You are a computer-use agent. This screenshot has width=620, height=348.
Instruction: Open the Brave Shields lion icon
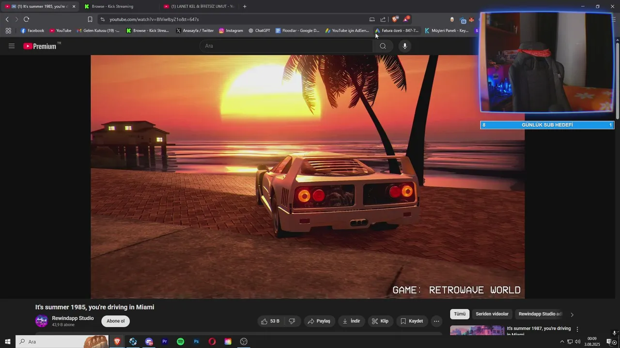(x=395, y=19)
